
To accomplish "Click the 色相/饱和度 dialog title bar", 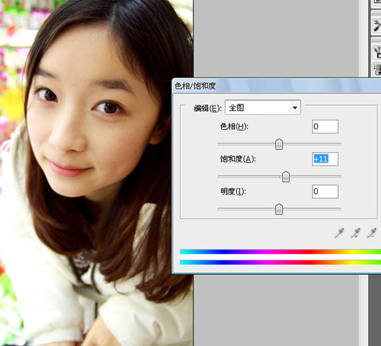I will click(277, 86).
